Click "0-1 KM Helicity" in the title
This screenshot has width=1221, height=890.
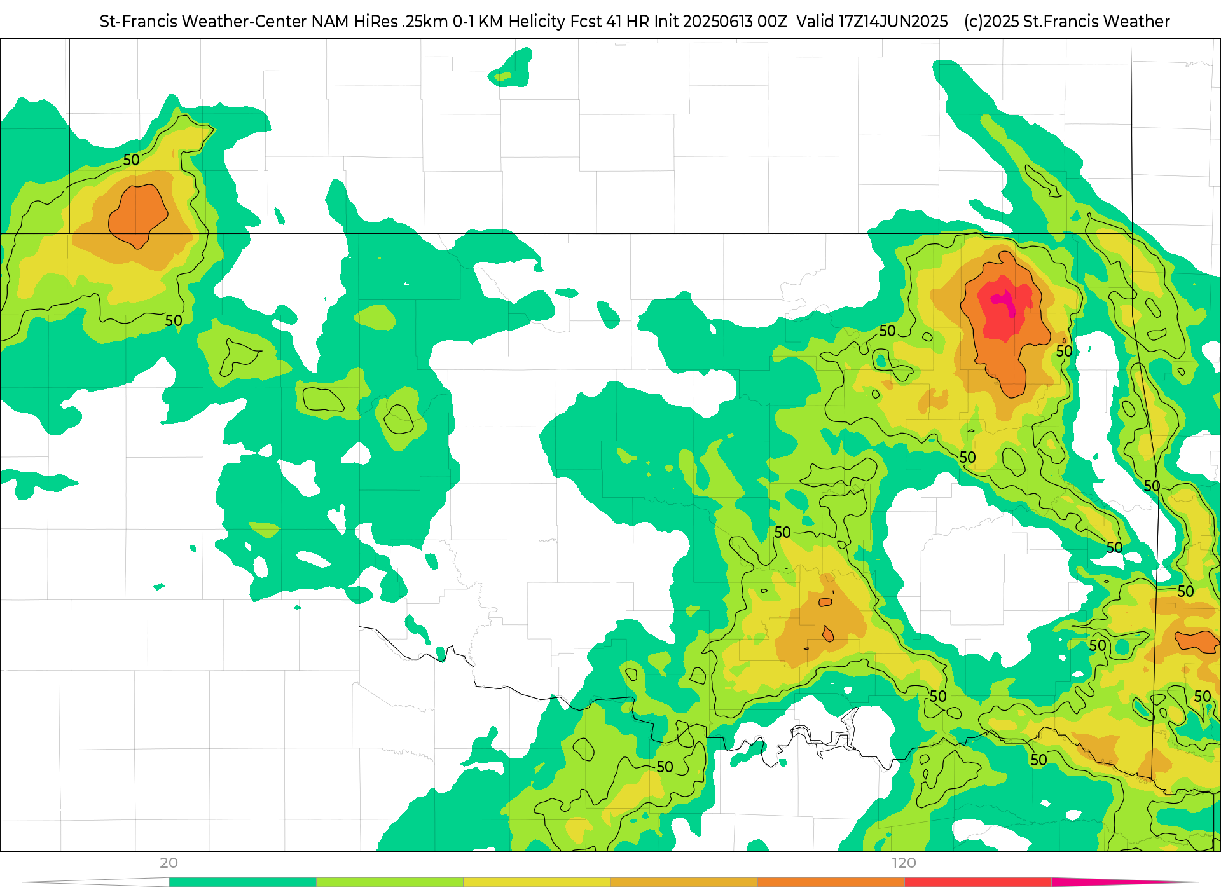tap(509, 22)
